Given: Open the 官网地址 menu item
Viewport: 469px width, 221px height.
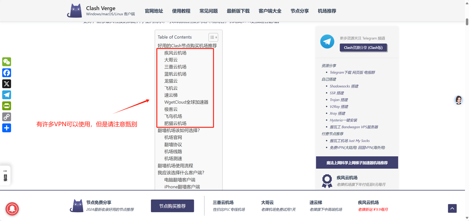Looking at the screenshot, I should coord(154,11).
